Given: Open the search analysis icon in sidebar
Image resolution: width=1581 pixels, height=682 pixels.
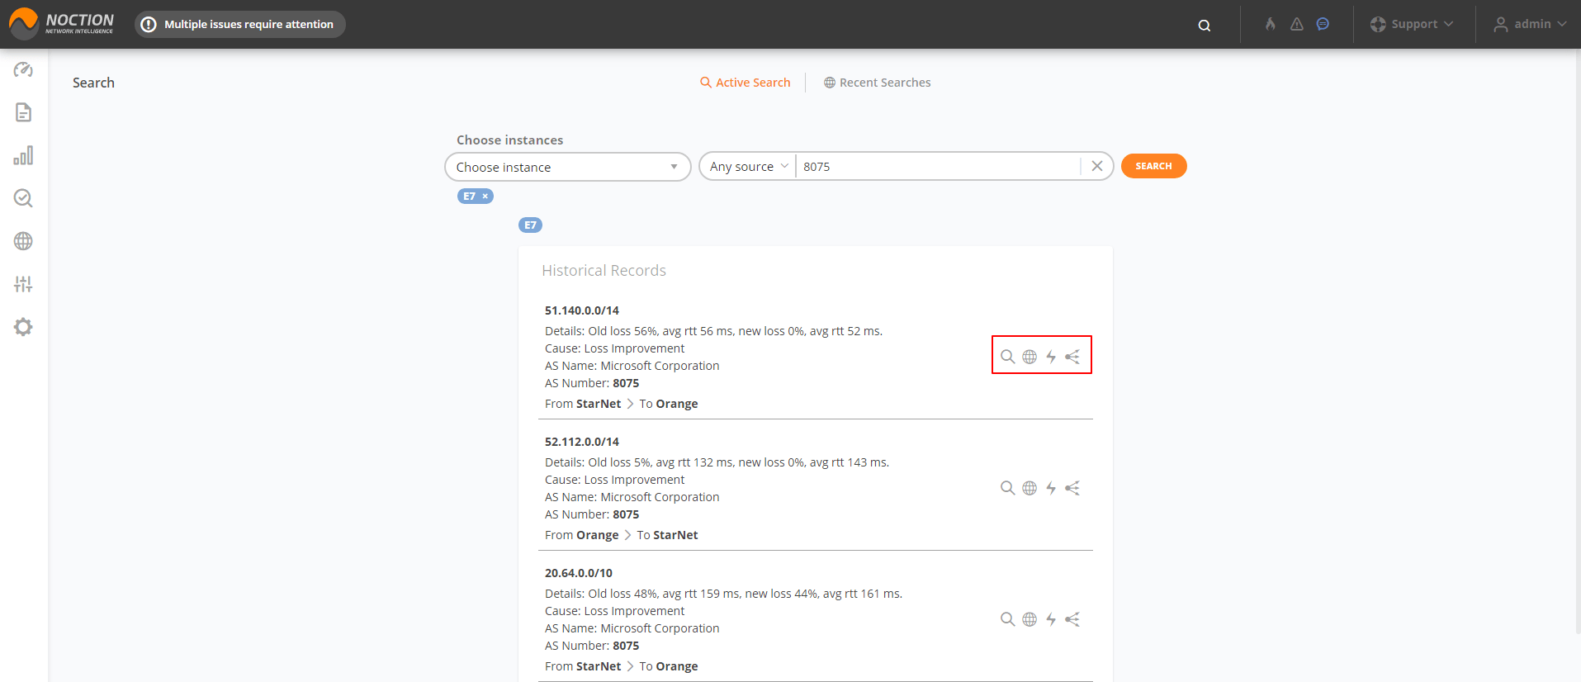Looking at the screenshot, I should point(23,198).
